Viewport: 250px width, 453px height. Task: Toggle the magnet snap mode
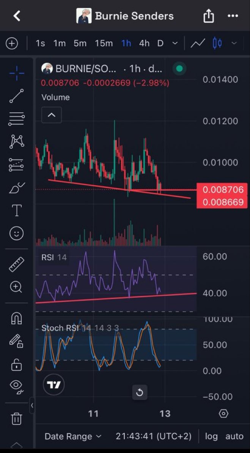(x=16, y=318)
